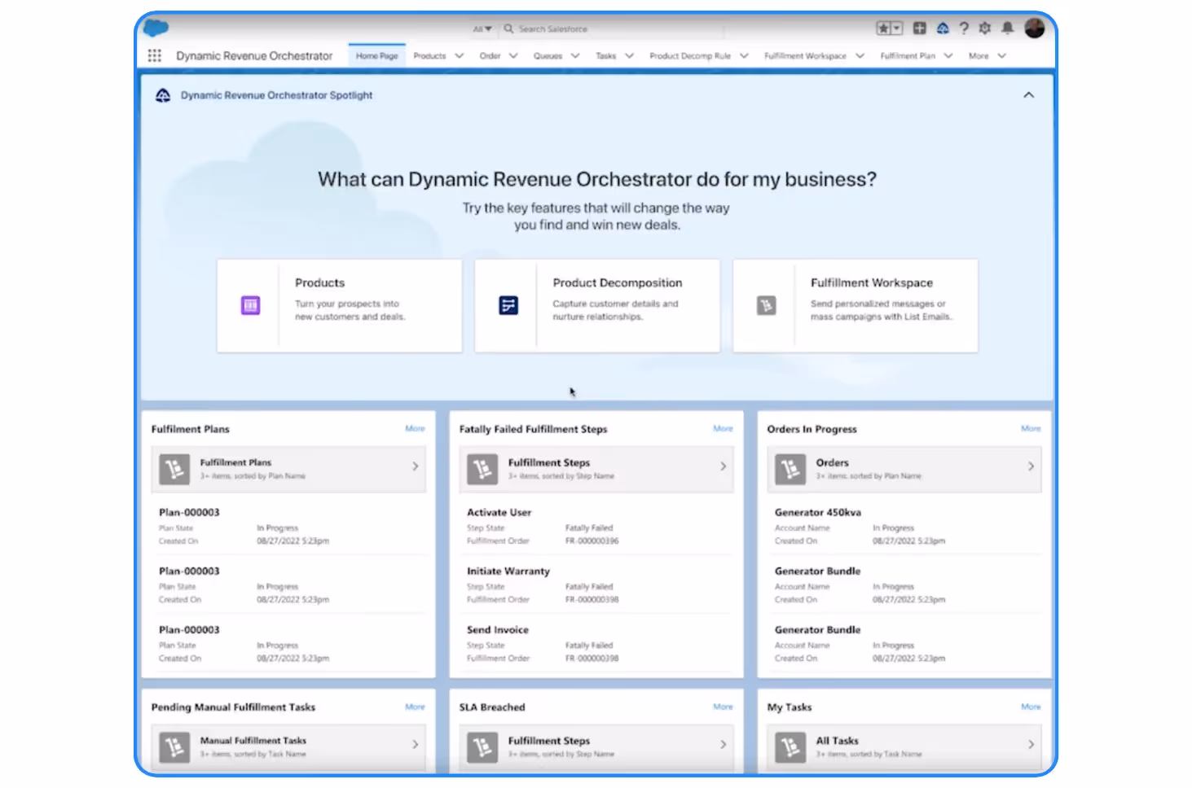Click More in SLA Breached panel
Image resolution: width=1192 pixels, height=788 pixels.
[723, 707]
